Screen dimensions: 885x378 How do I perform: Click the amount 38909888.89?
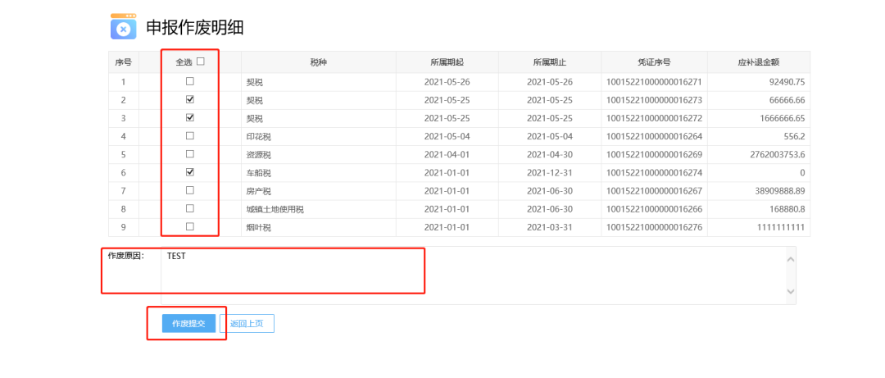[x=780, y=191]
